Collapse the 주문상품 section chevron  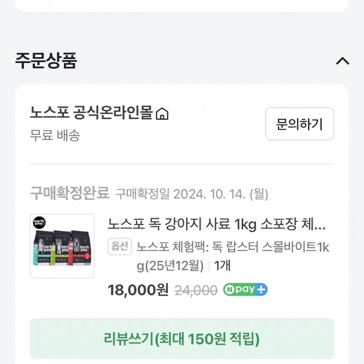pos(342,61)
